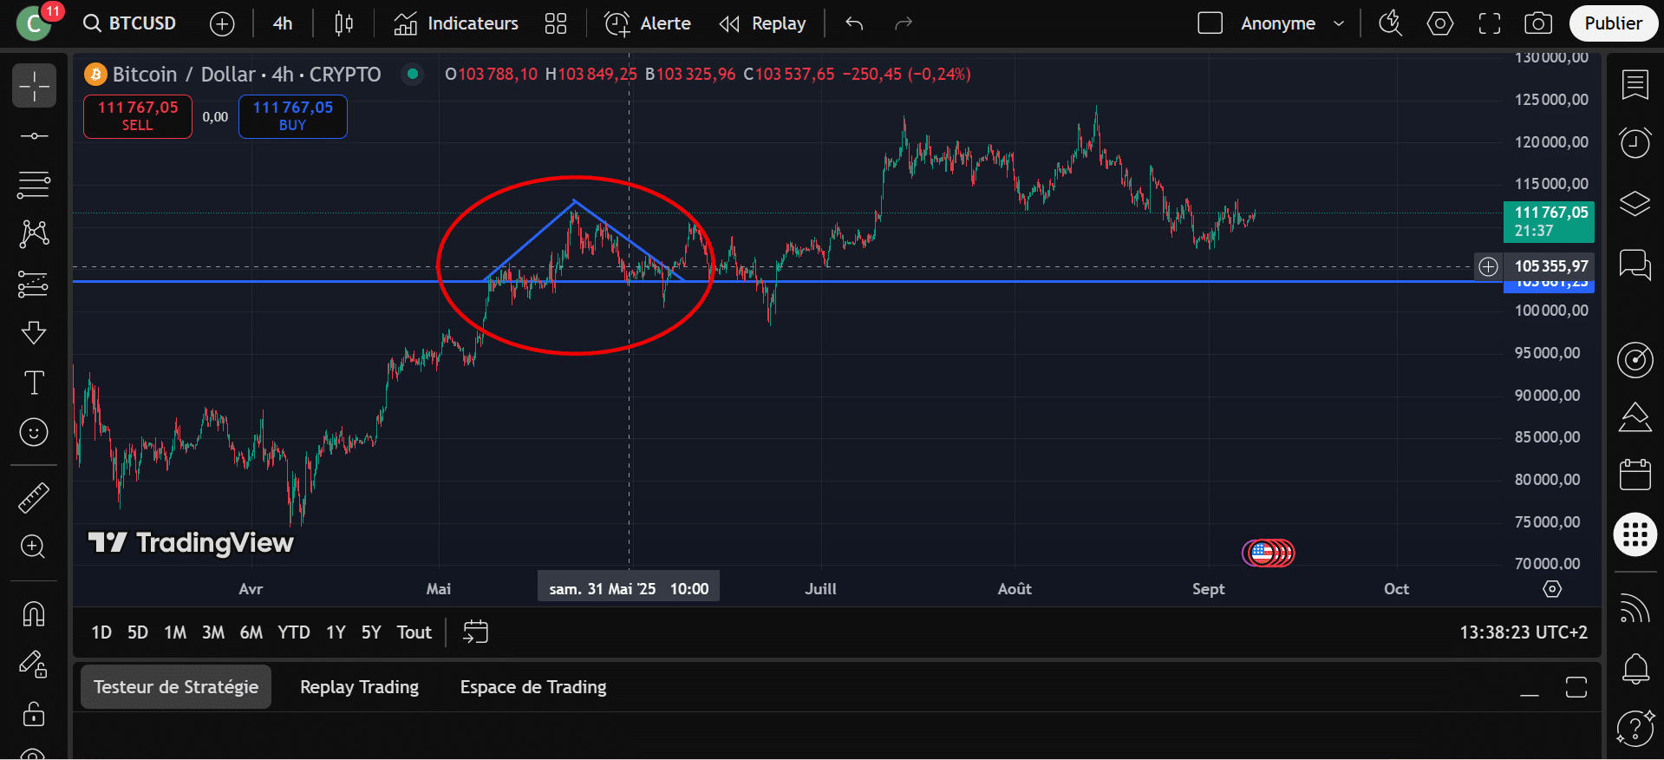Select the Text annotation tool
The width and height of the screenshot is (1664, 760).
point(34,383)
